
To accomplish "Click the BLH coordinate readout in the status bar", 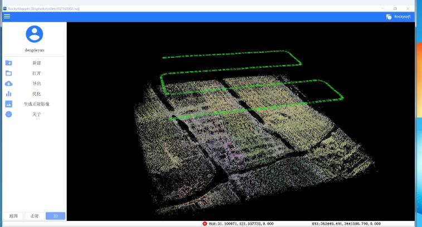I will pyautogui.click(x=241, y=224).
